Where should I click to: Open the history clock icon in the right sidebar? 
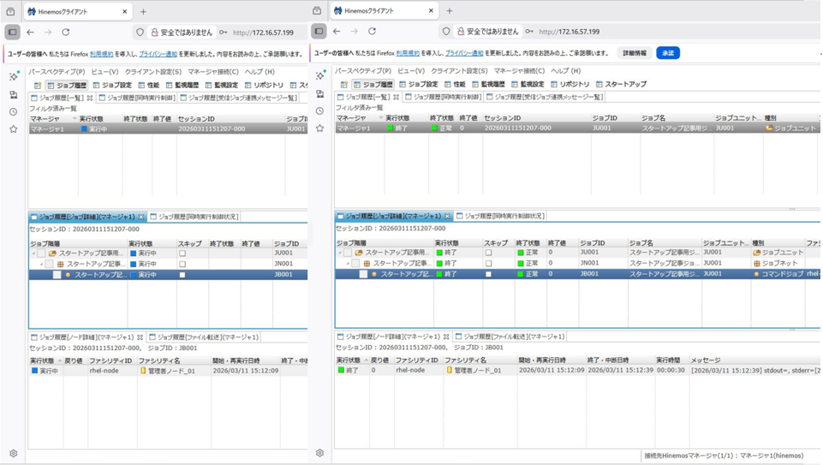pyautogui.click(x=319, y=111)
